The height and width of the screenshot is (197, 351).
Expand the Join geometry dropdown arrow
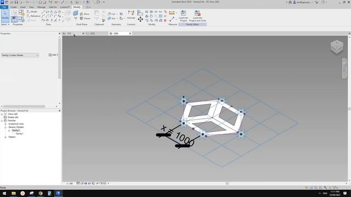[117, 19]
